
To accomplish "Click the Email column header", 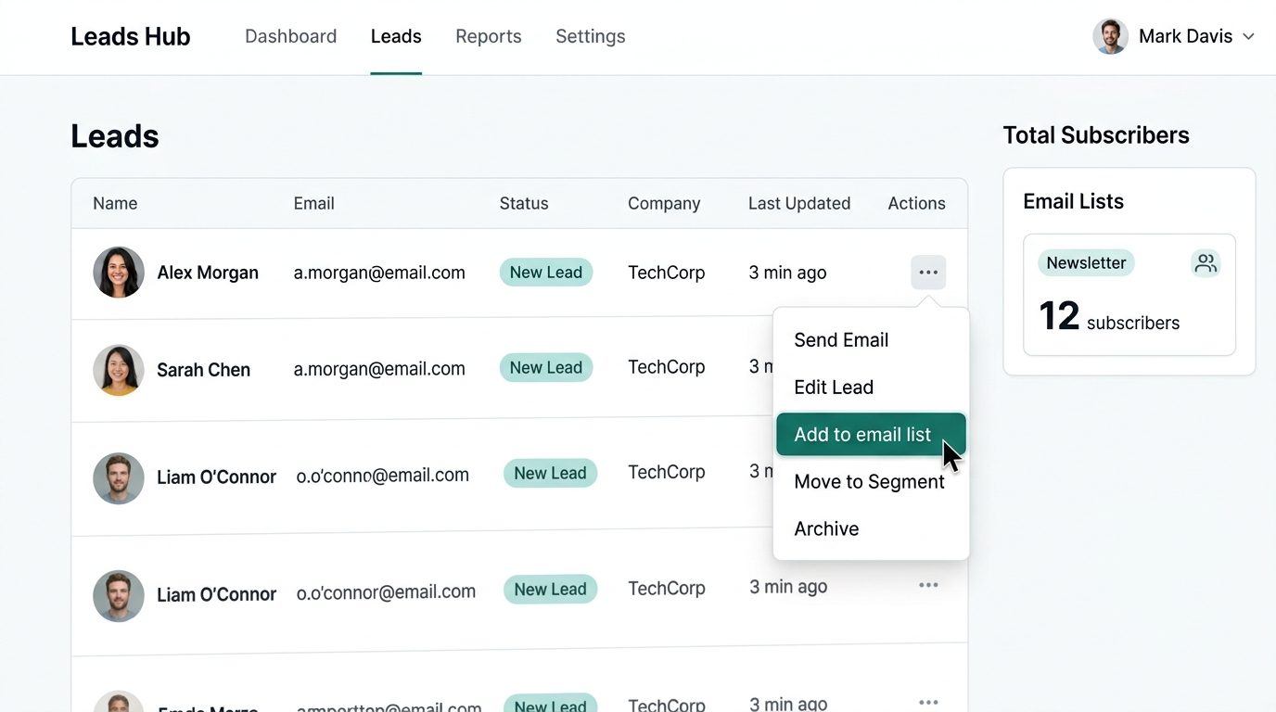I will tap(314, 204).
